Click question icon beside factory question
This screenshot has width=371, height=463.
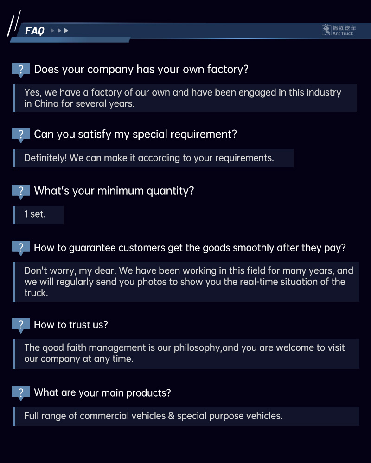click(x=20, y=70)
